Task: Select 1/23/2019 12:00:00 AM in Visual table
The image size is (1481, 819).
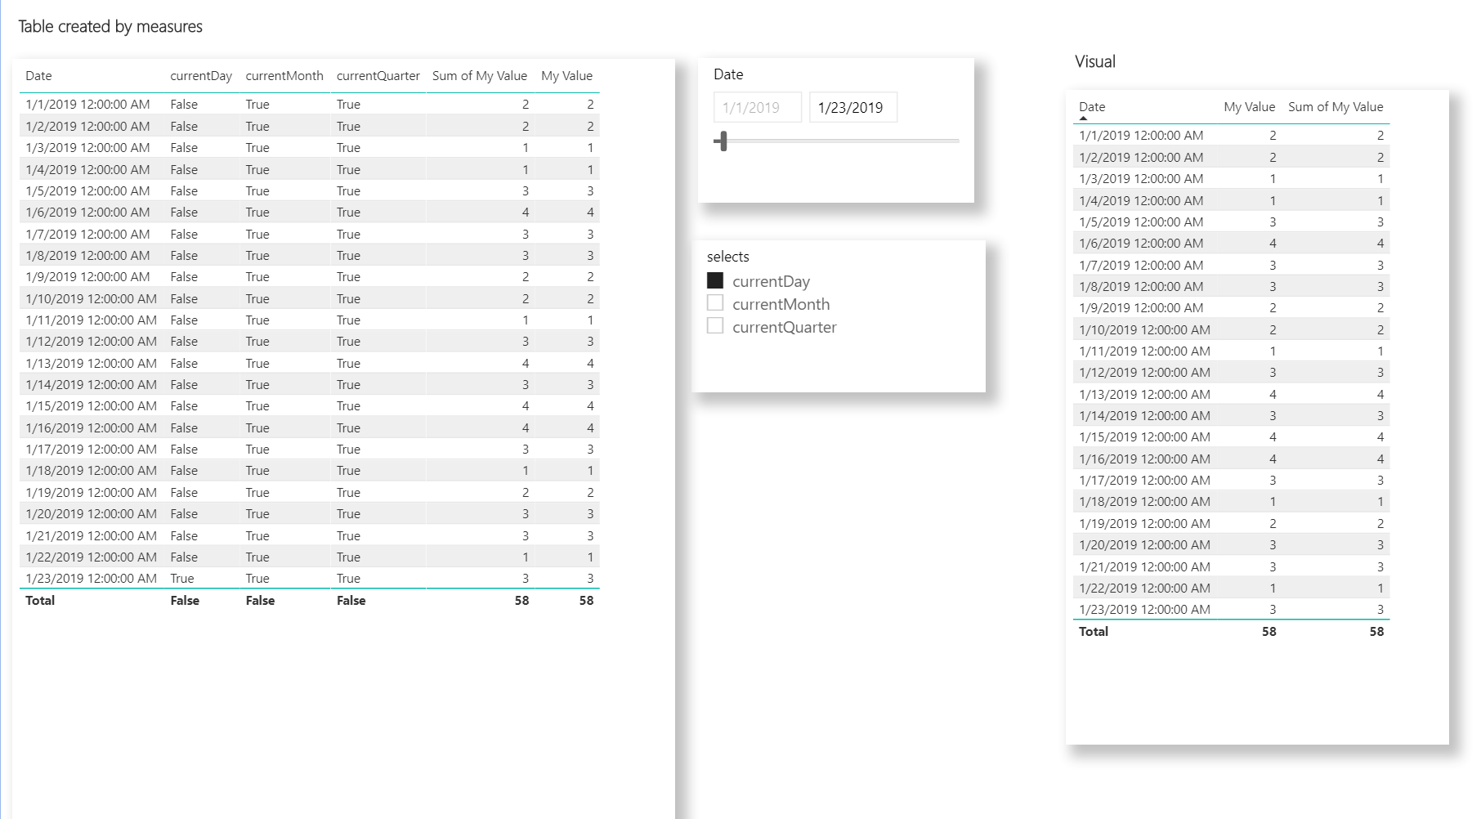Action: (1144, 610)
